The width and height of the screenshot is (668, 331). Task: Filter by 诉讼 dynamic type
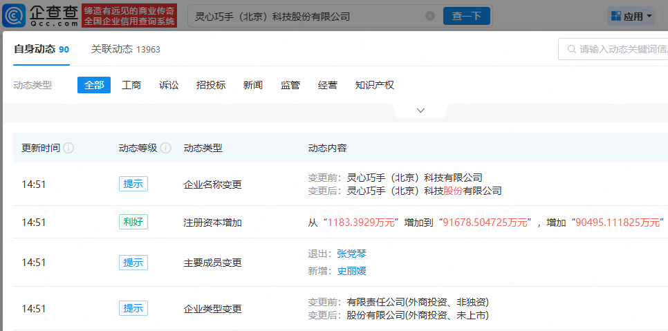[x=169, y=85]
